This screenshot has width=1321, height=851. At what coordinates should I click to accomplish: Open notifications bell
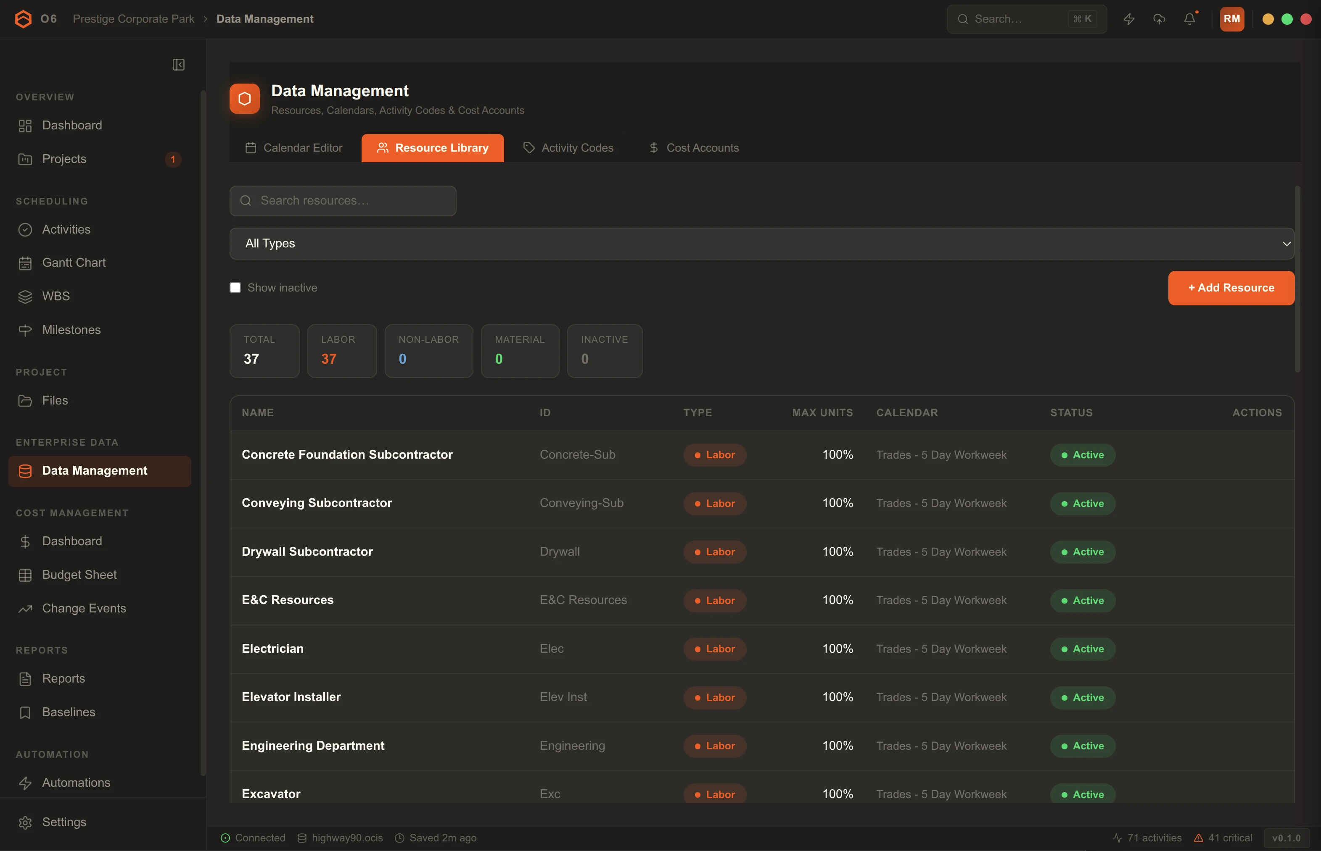coord(1189,19)
